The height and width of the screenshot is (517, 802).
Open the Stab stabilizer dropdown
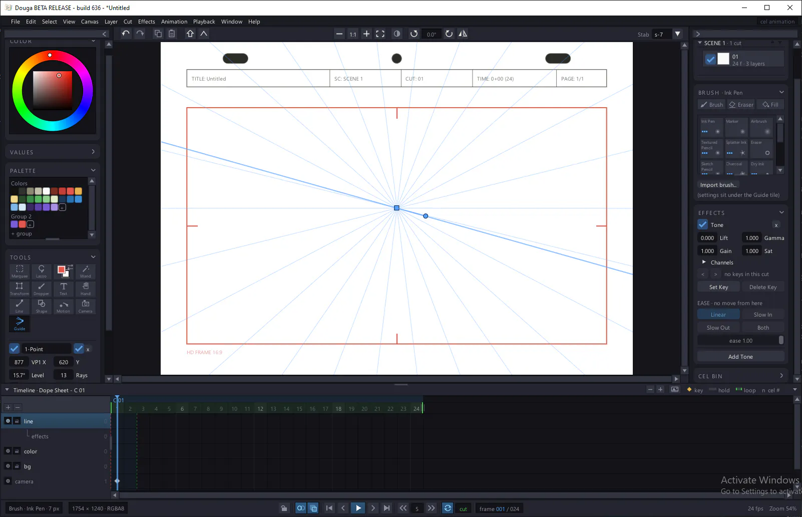pos(678,34)
